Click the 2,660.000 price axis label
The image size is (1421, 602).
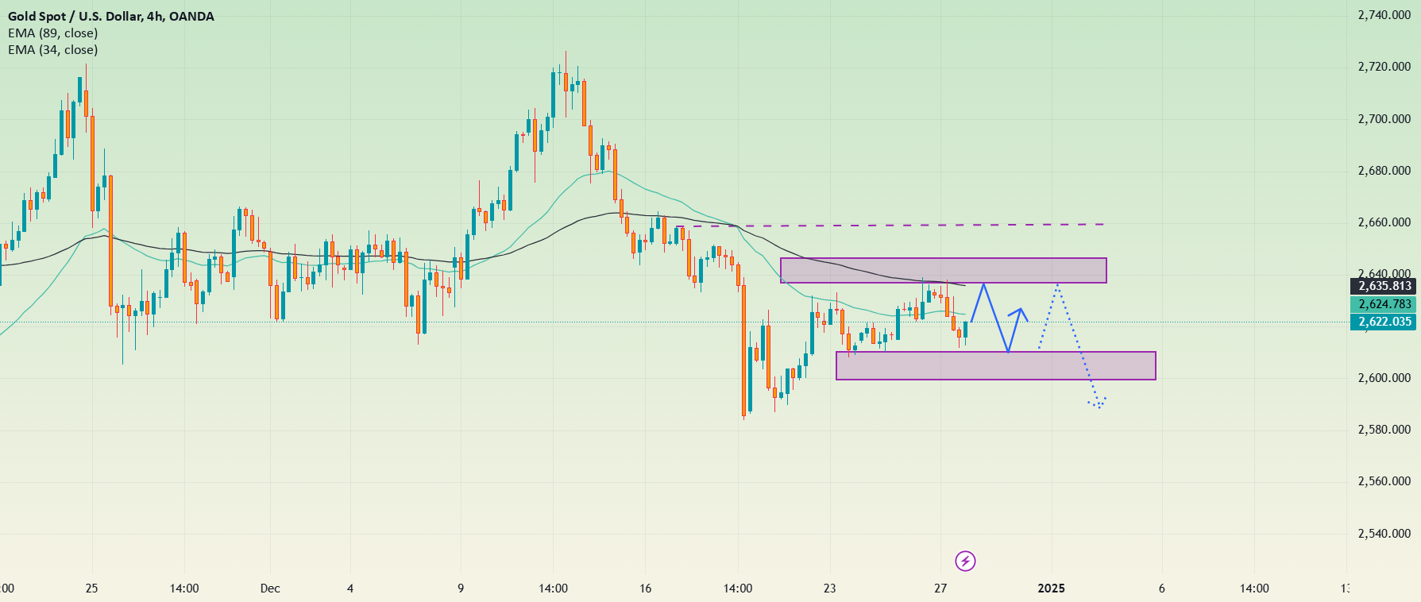tap(1384, 222)
